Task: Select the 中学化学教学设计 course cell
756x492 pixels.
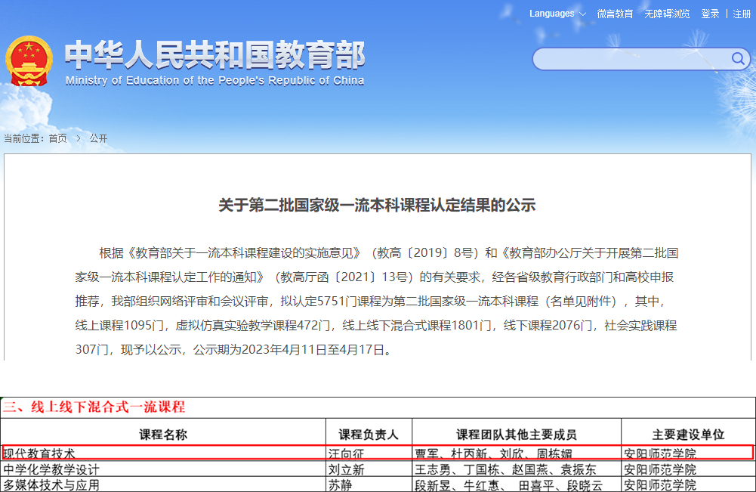Action: 163,469
